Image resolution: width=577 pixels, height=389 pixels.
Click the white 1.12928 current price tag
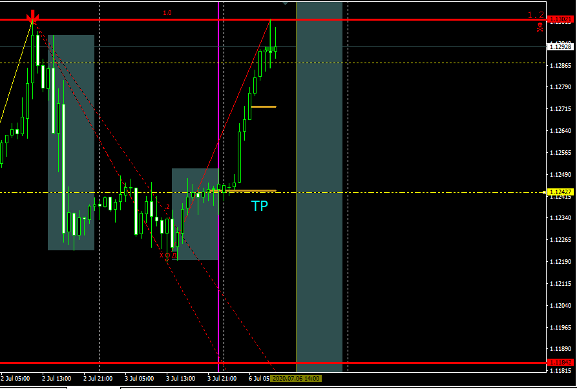[x=560, y=46]
